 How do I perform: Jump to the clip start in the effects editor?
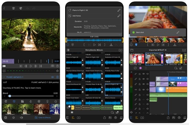21,66
